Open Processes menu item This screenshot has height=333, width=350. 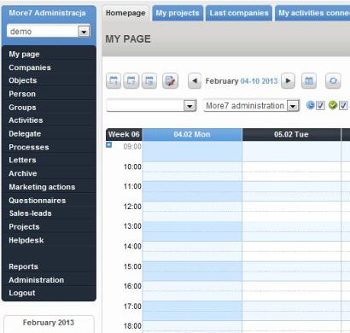pos(49,147)
